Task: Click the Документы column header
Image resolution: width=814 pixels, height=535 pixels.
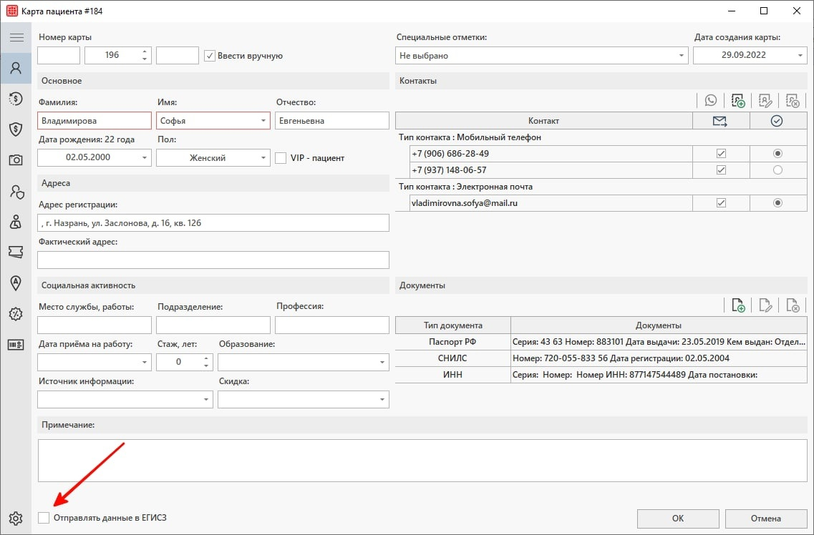Action: 659,325
